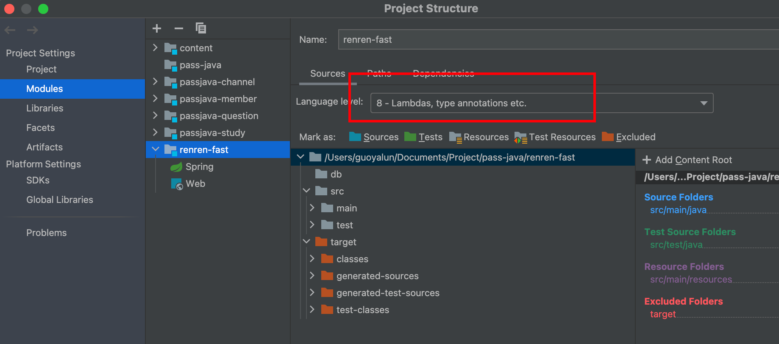Select the Spring facet leaf icon
This screenshot has width=779, height=344.
click(176, 167)
